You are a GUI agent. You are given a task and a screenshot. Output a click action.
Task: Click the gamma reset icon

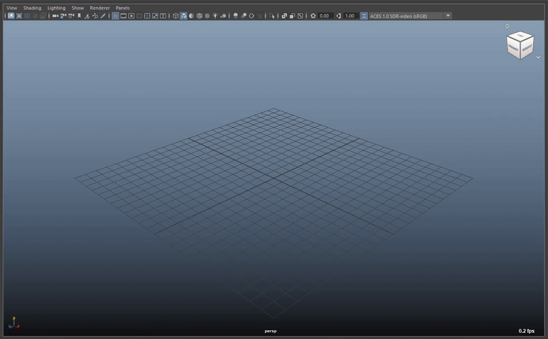(x=339, y=16)
